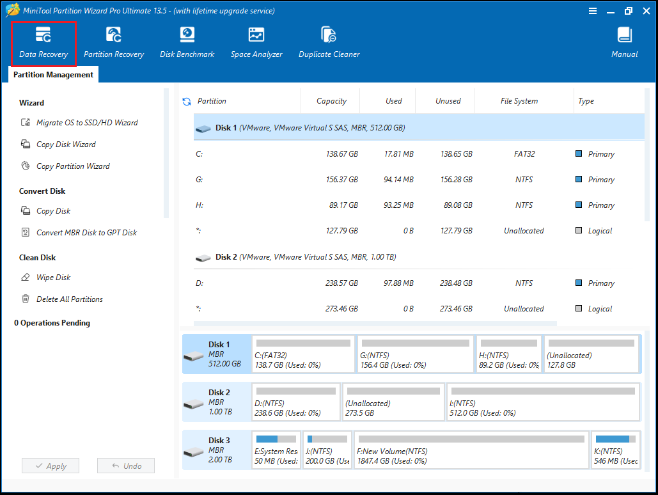Click the Apply button
Image resolution: width=658 pixels, height=495 pixels.
[51, 466]
